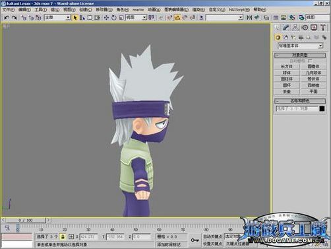Toggle the Angle Snap icon
331x249 pixels.
[185, 18]
